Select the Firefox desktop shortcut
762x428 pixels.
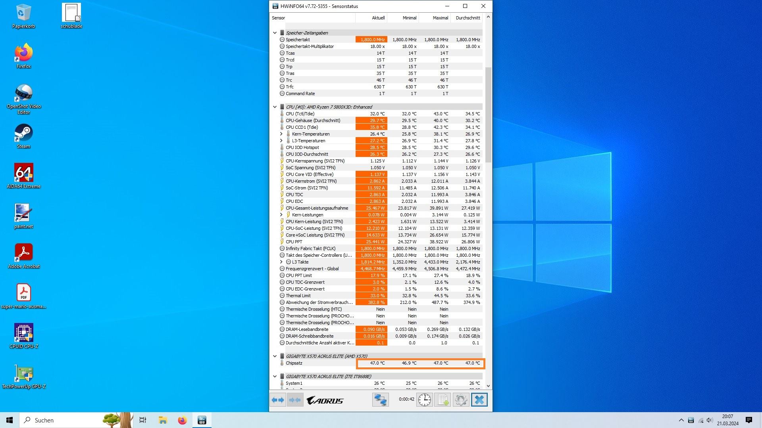pyautogui.click(x=23, y=56)
